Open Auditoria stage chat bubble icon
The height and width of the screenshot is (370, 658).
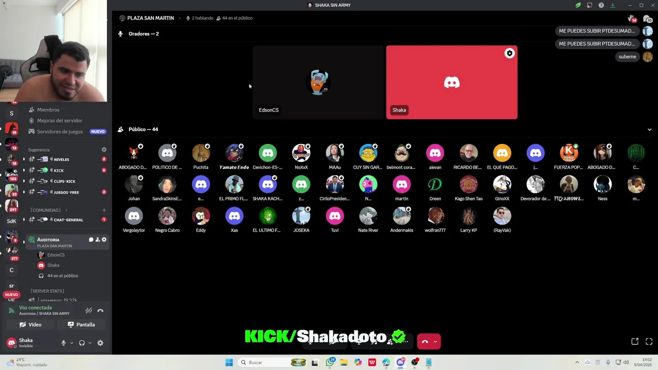click(91, 239)
